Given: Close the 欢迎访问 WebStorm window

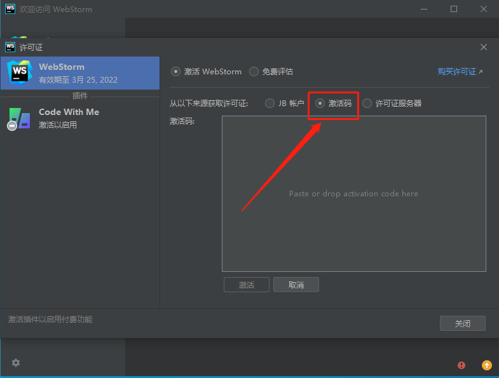Looking at the screenshot, I should point(483,9).
